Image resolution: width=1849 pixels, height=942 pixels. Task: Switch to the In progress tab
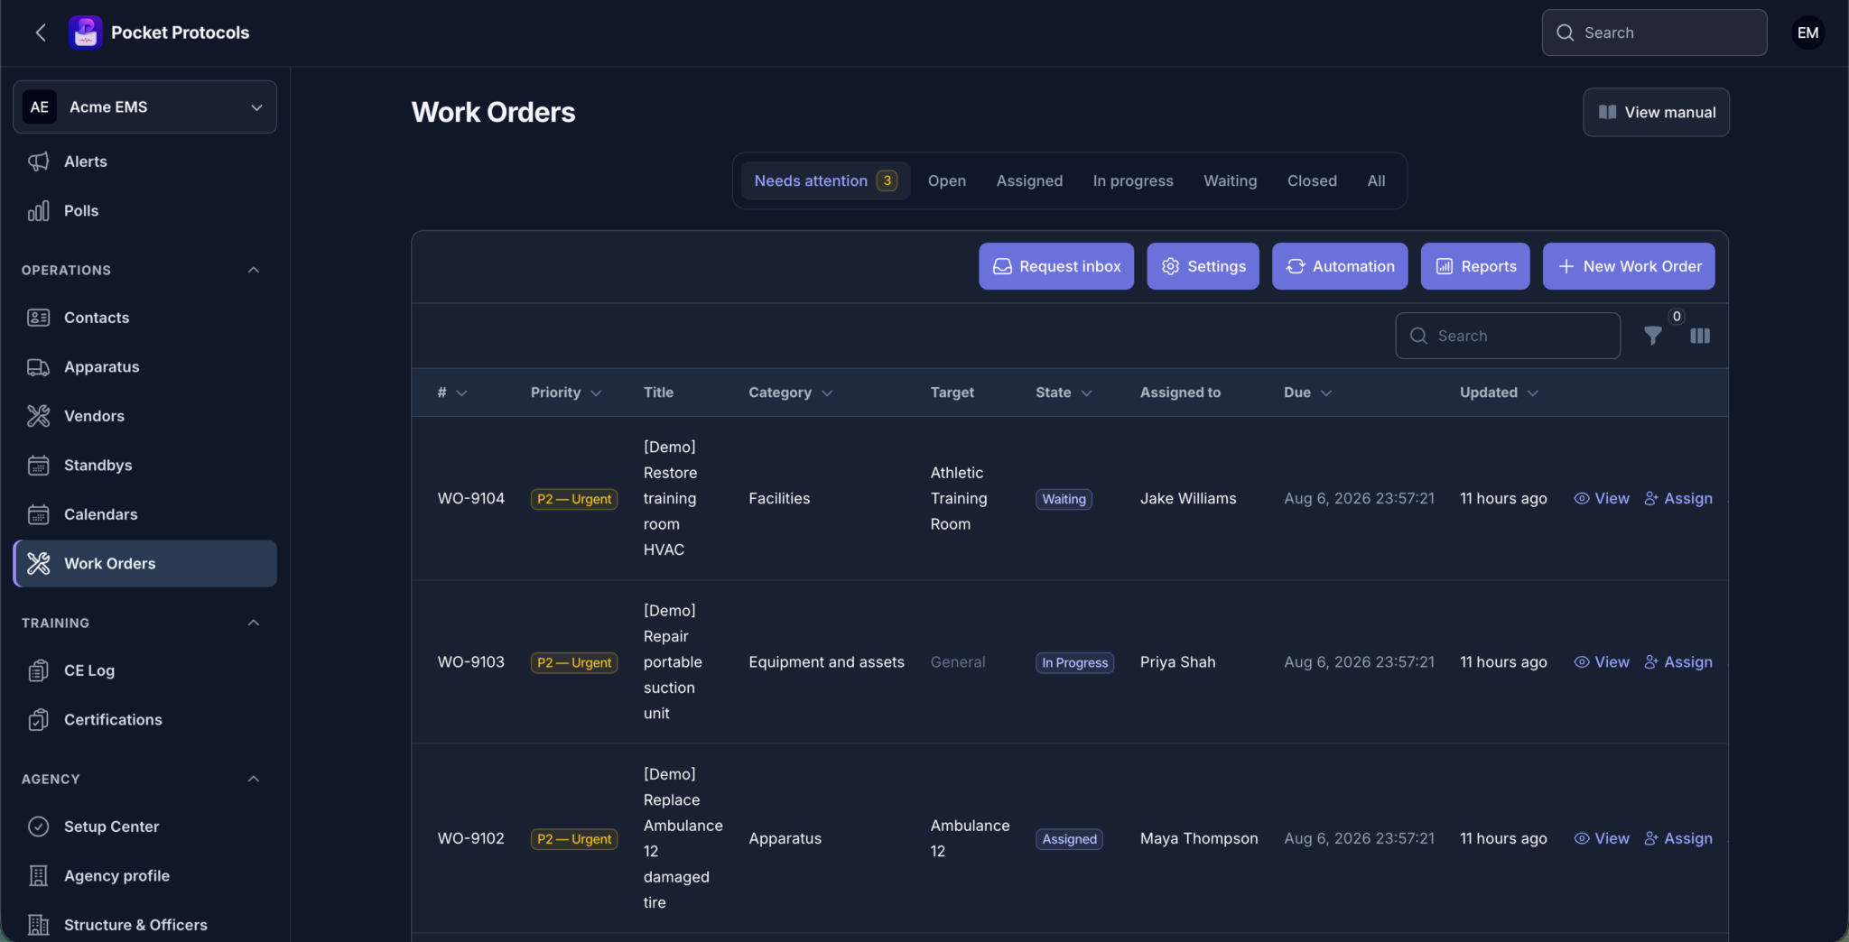click(x=1133, y=181)
